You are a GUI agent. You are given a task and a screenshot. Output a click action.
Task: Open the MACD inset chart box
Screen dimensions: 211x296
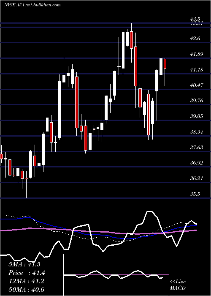click(116, 275)
